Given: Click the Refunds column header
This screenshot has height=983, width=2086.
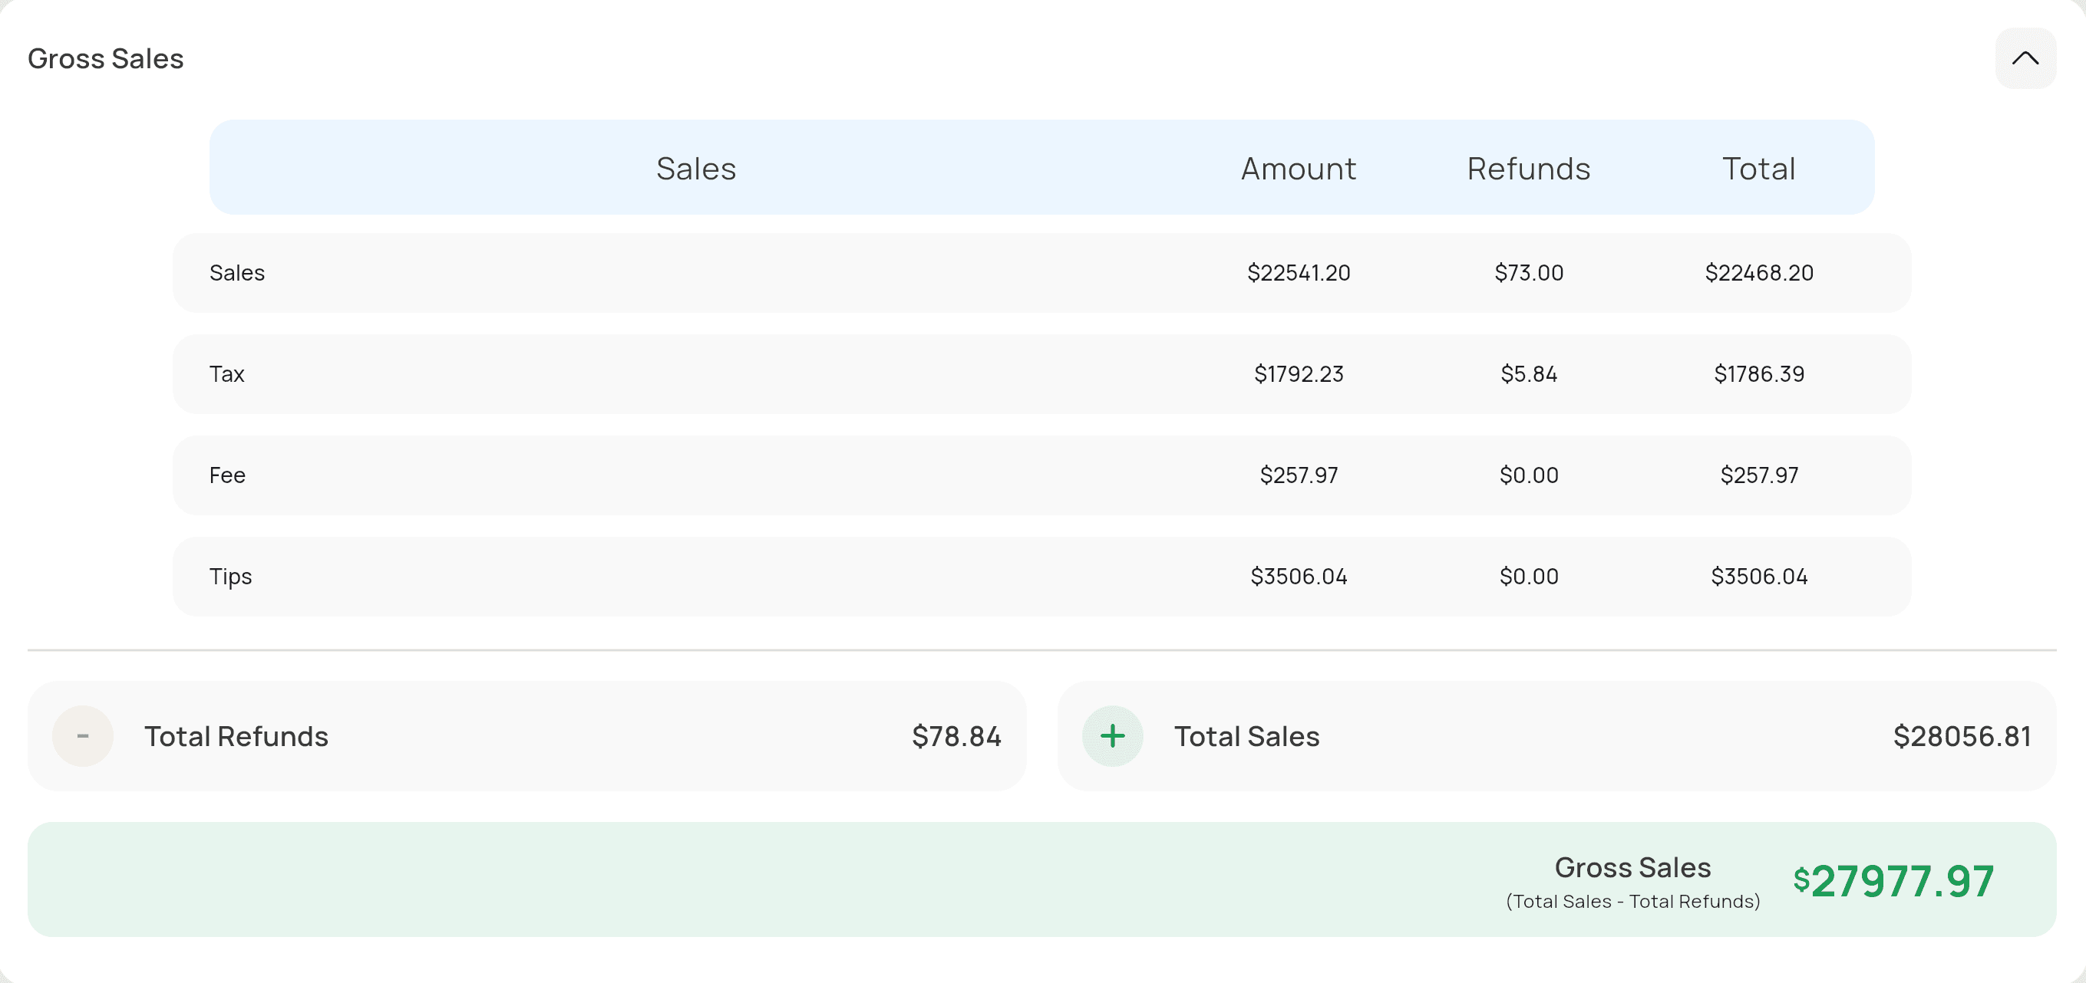Looking at the screenshot, I should (1528, 168).
